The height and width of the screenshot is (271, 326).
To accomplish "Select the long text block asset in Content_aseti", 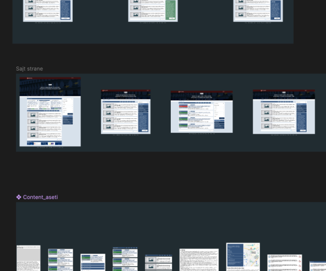I will [x=199, y=260].
